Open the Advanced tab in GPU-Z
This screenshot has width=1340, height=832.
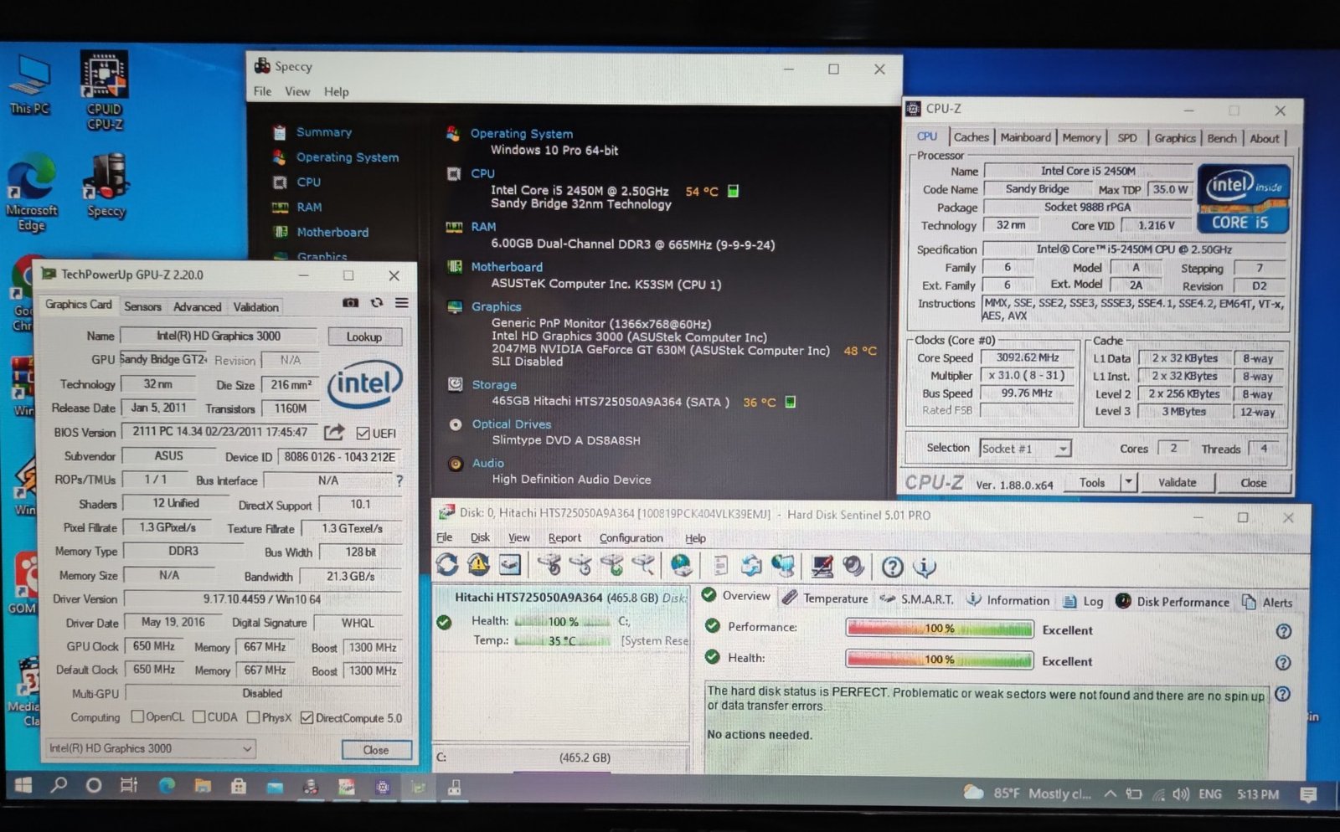(x=198, y=307)
